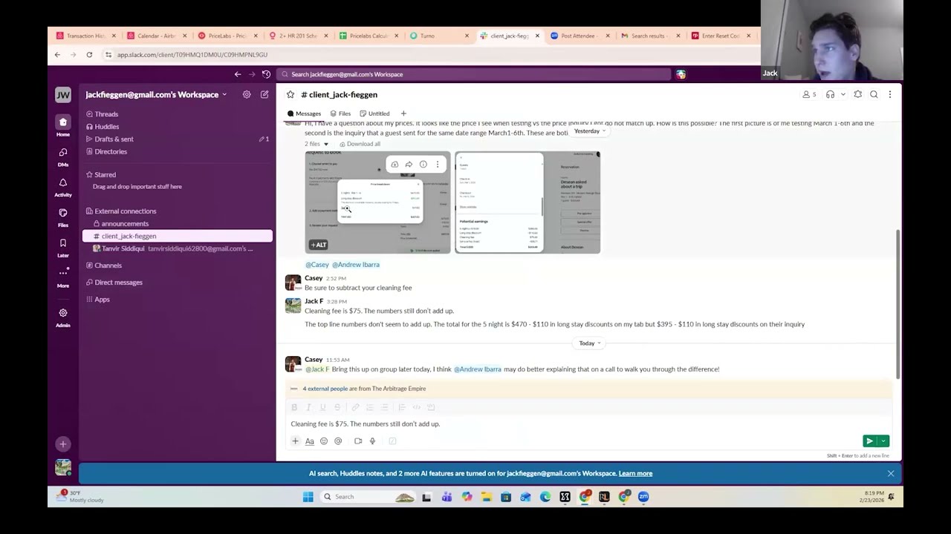Open more actions for first image attachment

tap(438, 165)
